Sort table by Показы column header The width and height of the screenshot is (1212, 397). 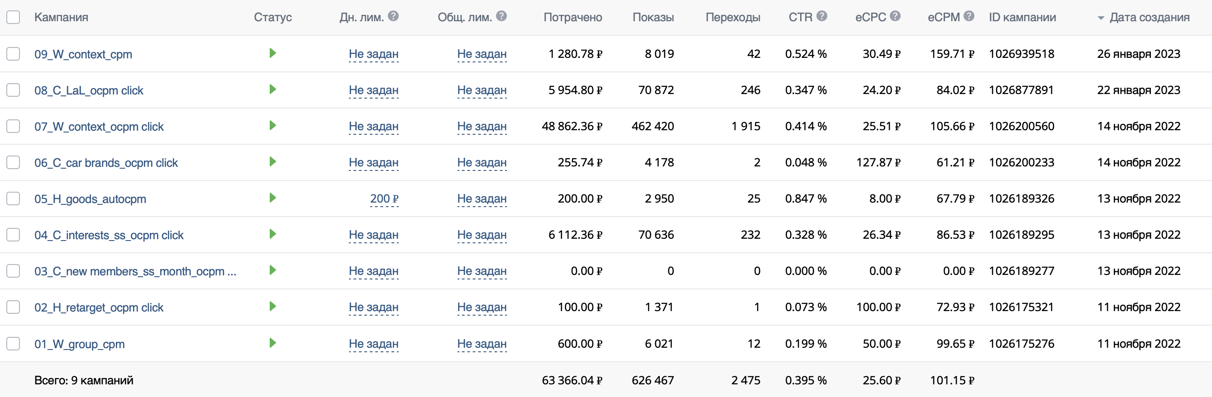pyautogui.click(x=653, y=17)
